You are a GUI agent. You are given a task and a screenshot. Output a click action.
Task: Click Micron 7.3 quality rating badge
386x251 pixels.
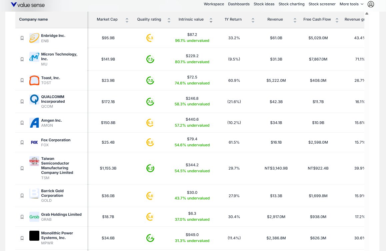point(150,59)
